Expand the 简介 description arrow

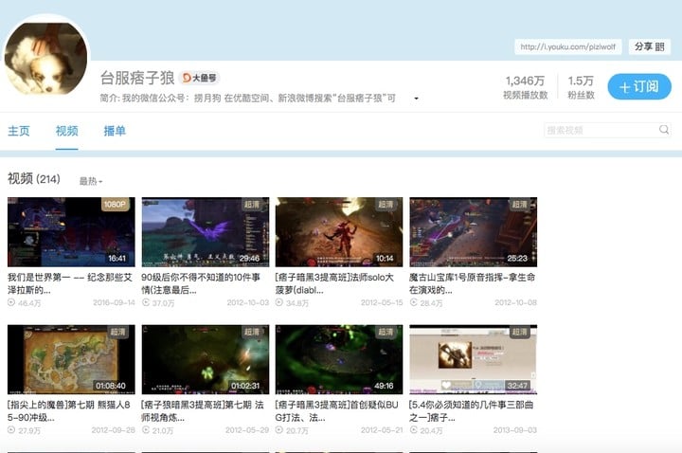coord(416,99)
